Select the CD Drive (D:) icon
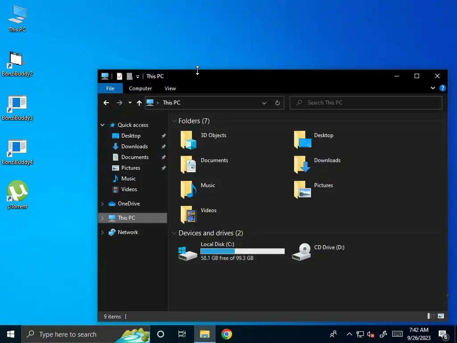This screenshot has height=343, width=457. tap(301, 252)
